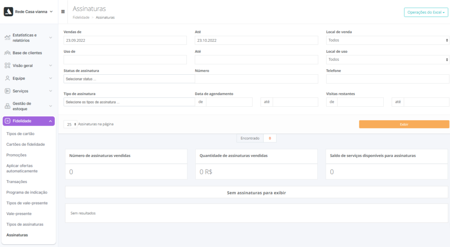The image size is (450, 247).
Task: Click the Visão geral grid icon
Action: coord(8,65)
